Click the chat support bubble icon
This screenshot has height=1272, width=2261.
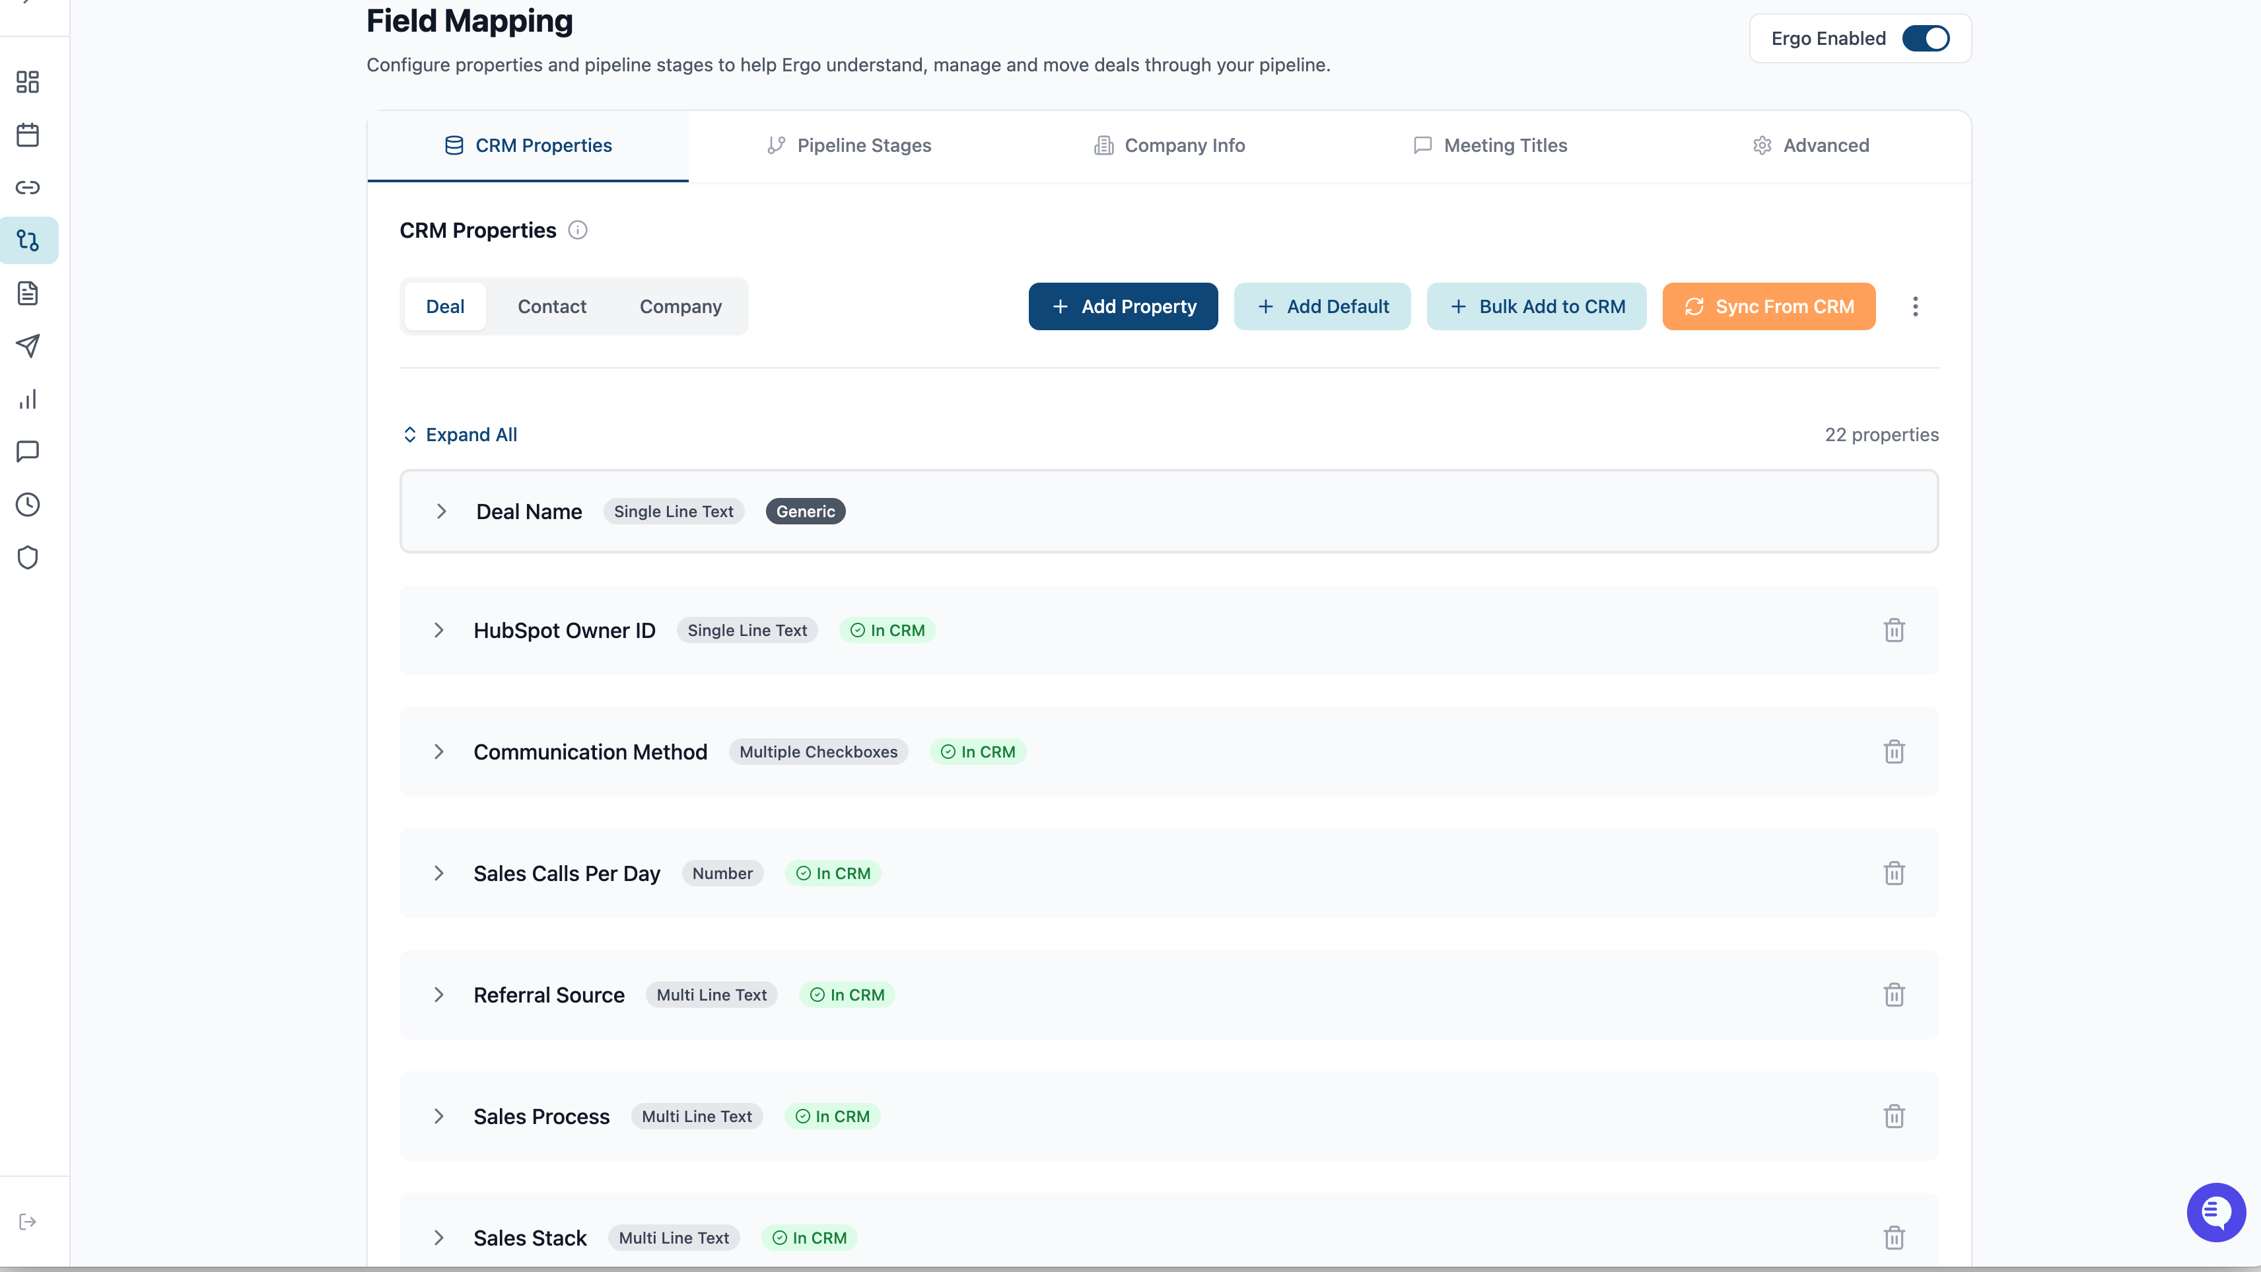(2215, 1213)
